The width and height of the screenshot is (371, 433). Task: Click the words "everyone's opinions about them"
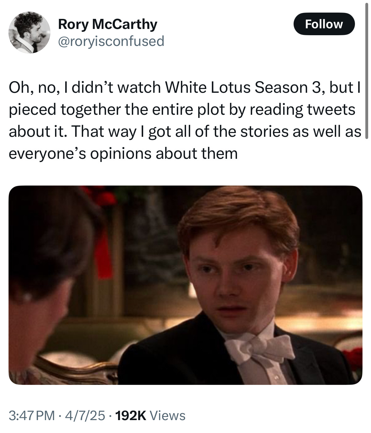(x=123, y=154)
